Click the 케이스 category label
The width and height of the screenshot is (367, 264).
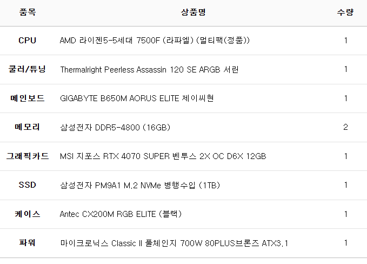(27, 214)
